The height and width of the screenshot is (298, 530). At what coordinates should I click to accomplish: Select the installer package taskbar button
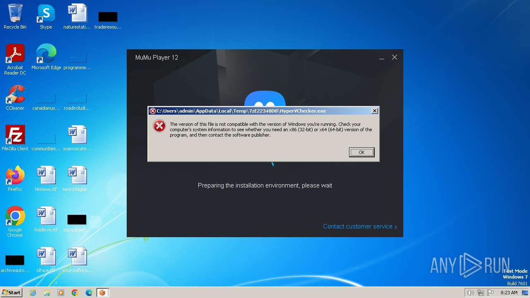point(102,293)
